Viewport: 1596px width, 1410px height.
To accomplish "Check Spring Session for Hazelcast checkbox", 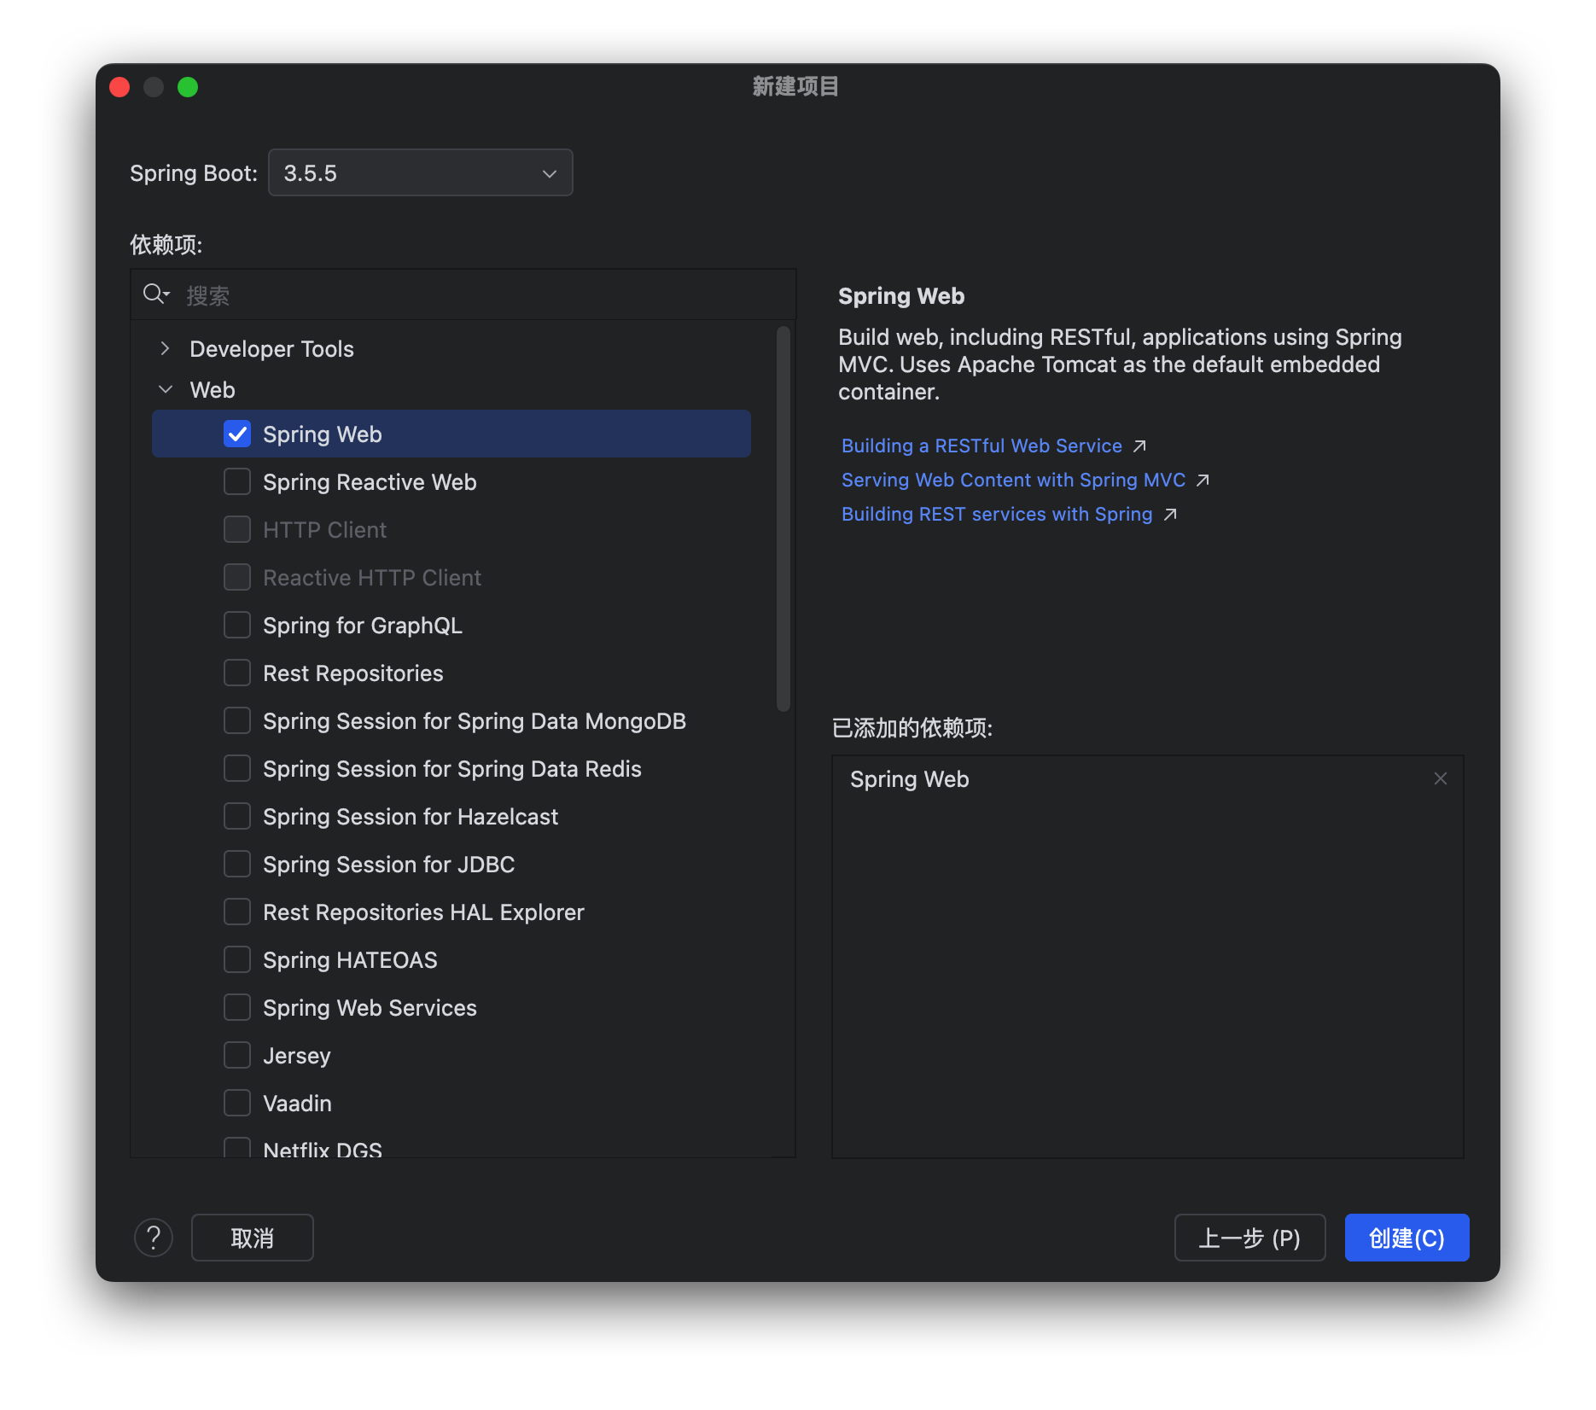I will pos(237,816).
